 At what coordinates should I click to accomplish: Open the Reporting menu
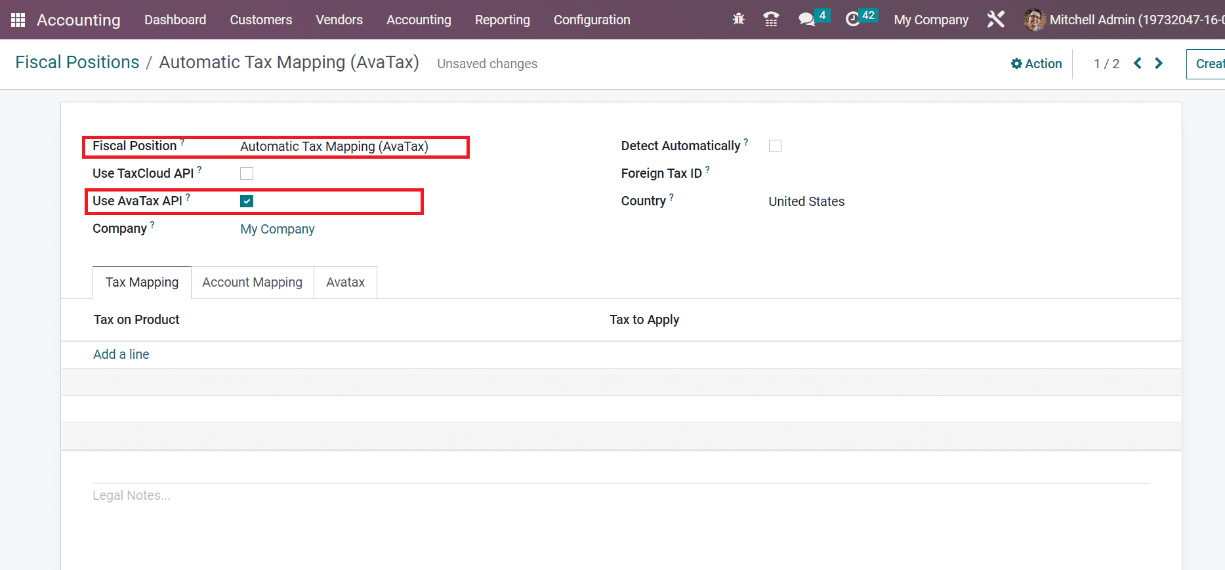coord(503,20)
